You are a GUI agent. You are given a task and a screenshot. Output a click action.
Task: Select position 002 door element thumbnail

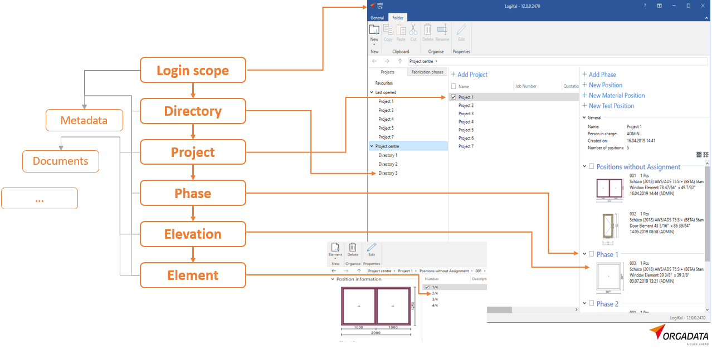tap(609, 228)
